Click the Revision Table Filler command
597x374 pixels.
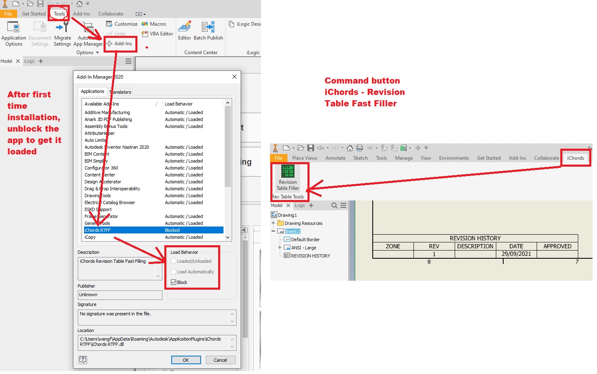tap(288, 178)
